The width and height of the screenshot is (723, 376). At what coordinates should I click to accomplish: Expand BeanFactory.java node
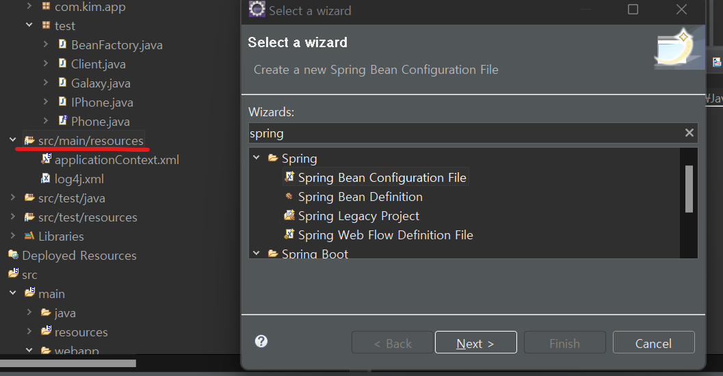click(46, 44)
